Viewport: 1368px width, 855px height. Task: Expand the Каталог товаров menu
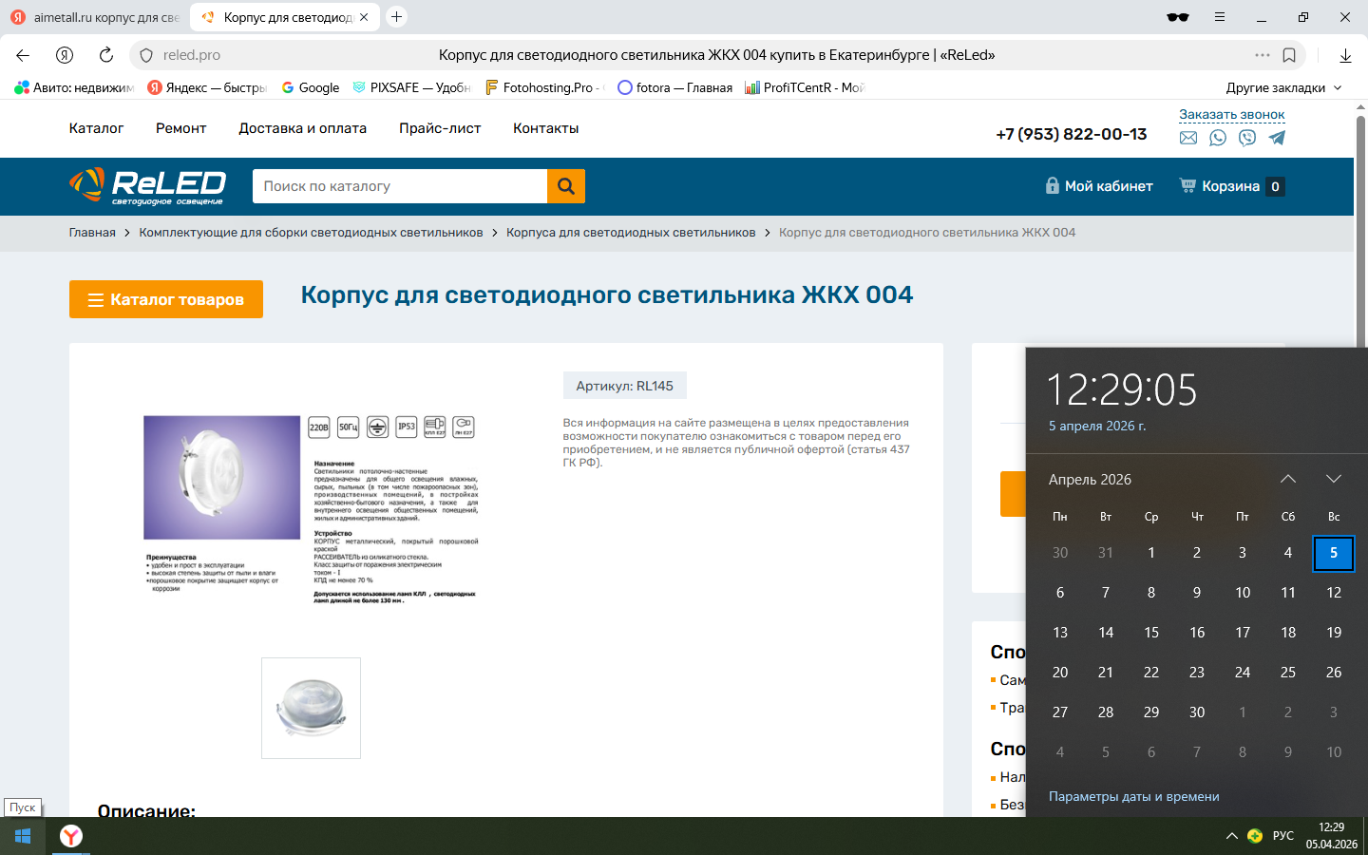point(166,299)
